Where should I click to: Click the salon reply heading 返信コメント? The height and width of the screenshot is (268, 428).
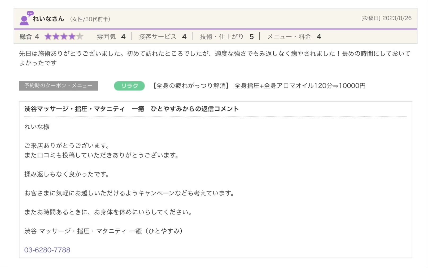[132, 109]
